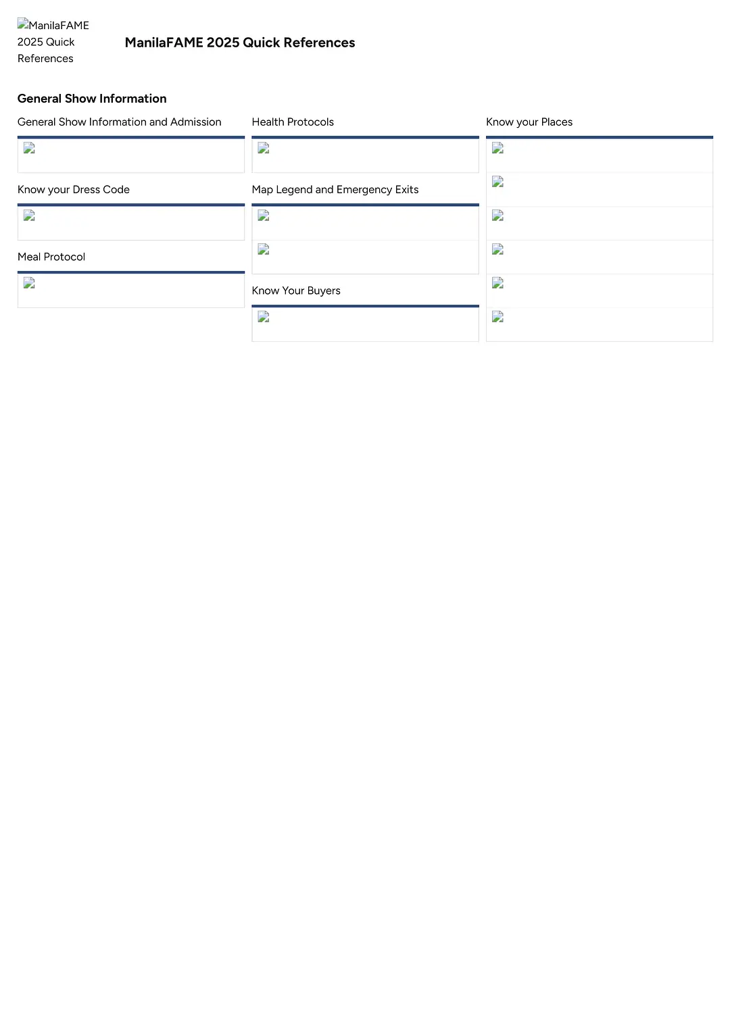
Task: Open the Know your Dress Code image
Action: (x=29, y=216)
